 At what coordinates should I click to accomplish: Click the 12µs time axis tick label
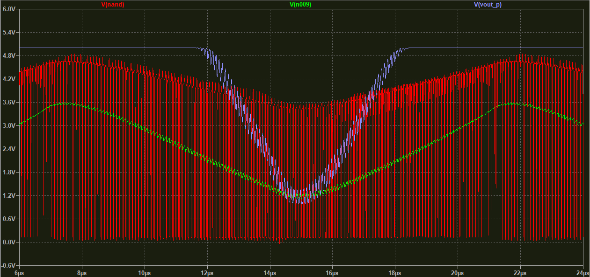pos(207,273)
